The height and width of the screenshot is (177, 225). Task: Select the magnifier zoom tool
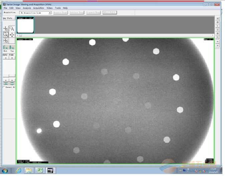coord(12,29)
